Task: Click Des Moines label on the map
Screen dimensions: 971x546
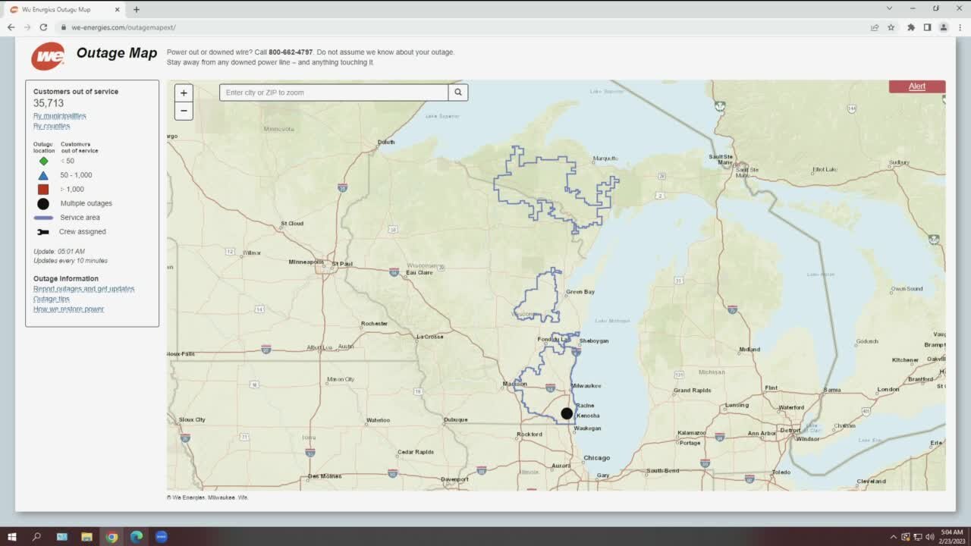Action: 325,476
